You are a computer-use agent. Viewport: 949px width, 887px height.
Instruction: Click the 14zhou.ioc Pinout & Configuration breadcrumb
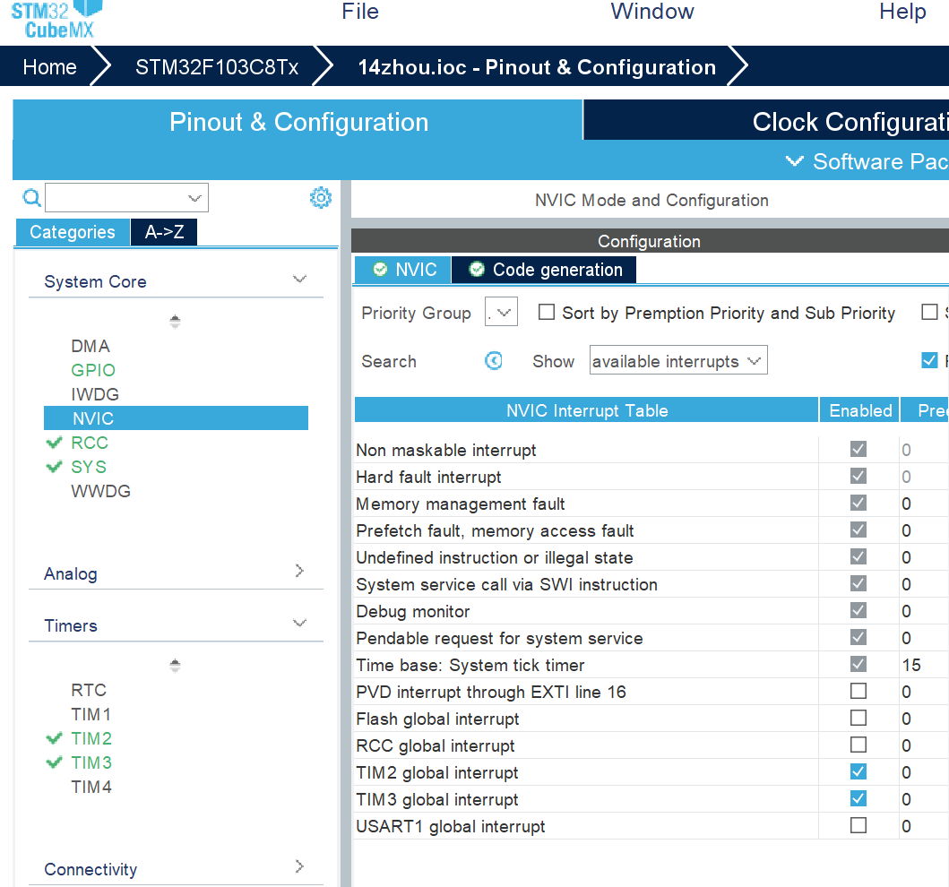pos(537,66)
